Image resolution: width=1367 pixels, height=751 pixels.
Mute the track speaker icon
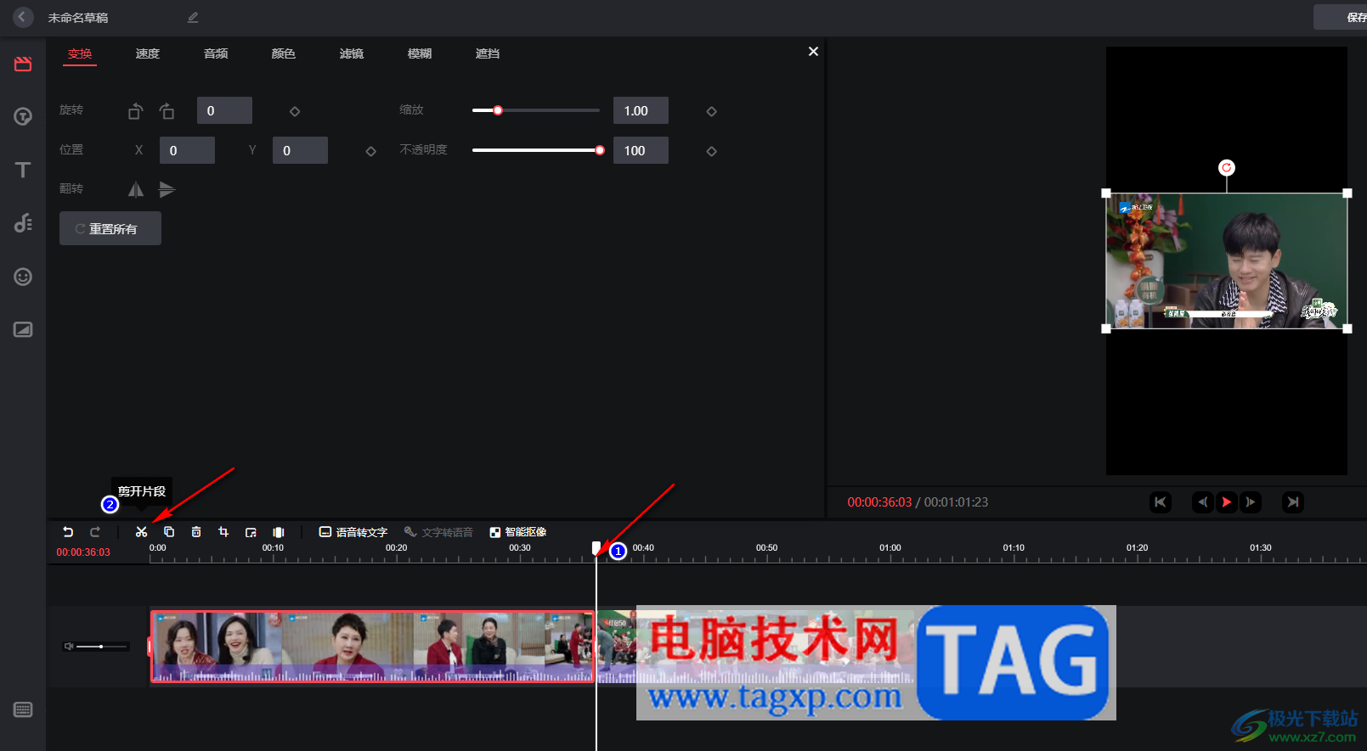(x=69, y=647)
